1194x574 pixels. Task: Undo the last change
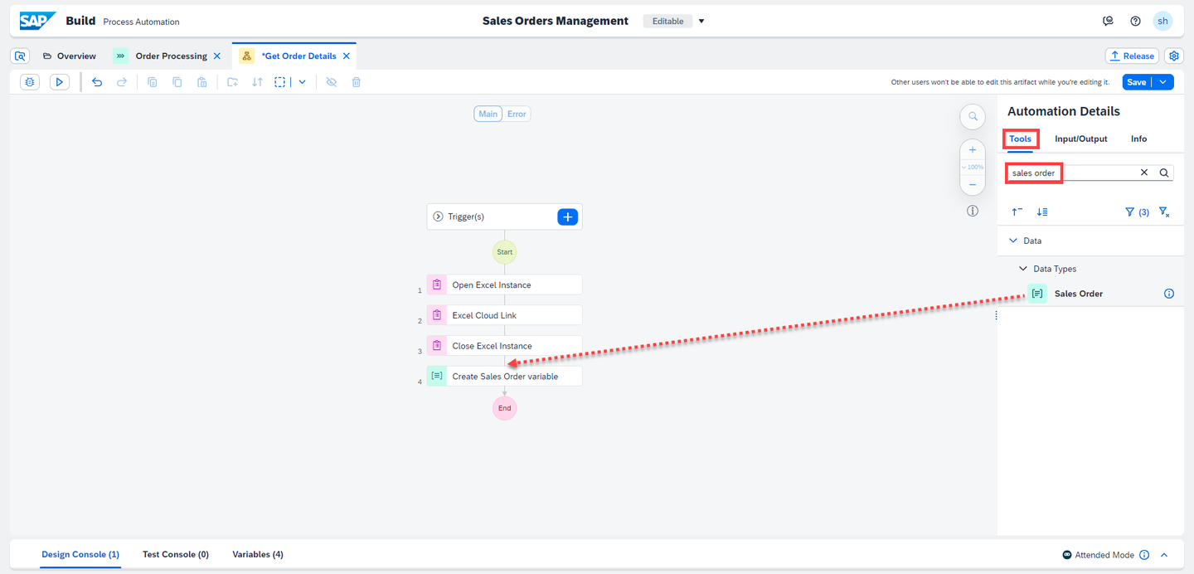tap(97, 82)
